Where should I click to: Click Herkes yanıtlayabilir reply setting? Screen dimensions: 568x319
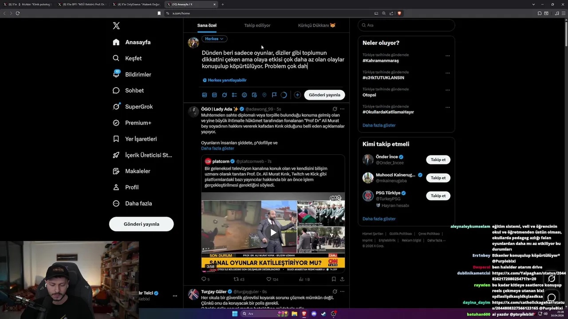pos(225,80)
